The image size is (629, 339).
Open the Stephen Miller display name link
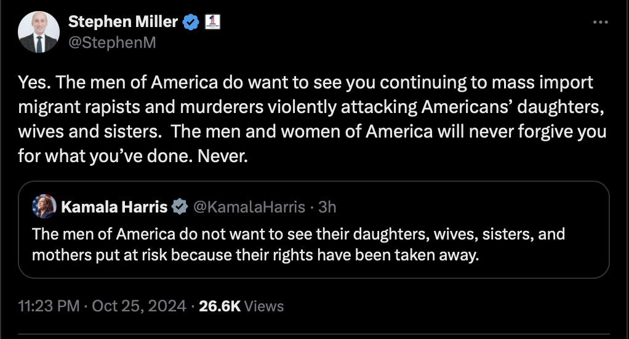(x=122, y=22)
